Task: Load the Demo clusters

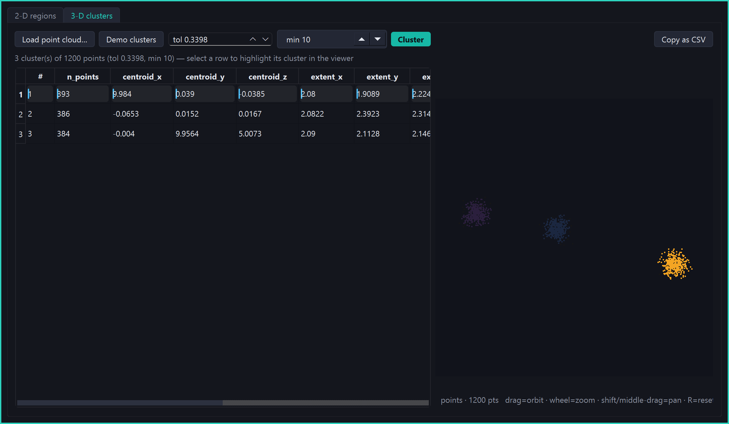Action: point(131,39)
